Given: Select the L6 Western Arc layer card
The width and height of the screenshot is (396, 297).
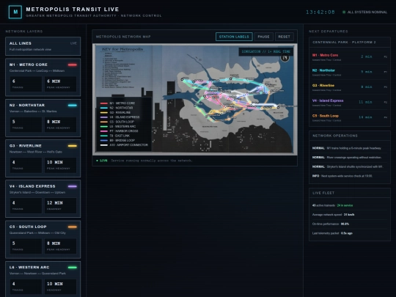Looking at the screenshot, I should [x=43, y=279].
